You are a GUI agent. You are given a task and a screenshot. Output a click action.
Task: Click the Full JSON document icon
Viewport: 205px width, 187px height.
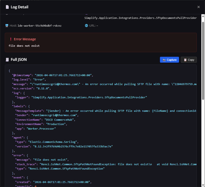7,60
